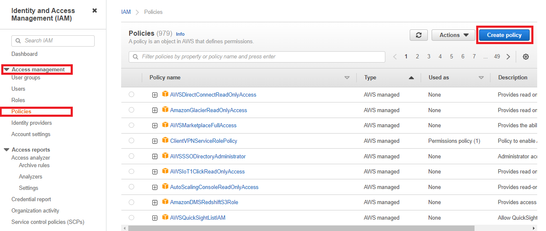546x231 pixels.
Task: Click the Search IAM input field
Action: [53, 41]
